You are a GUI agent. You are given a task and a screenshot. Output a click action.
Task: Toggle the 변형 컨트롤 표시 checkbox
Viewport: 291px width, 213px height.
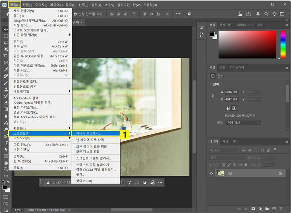[74, 14]
